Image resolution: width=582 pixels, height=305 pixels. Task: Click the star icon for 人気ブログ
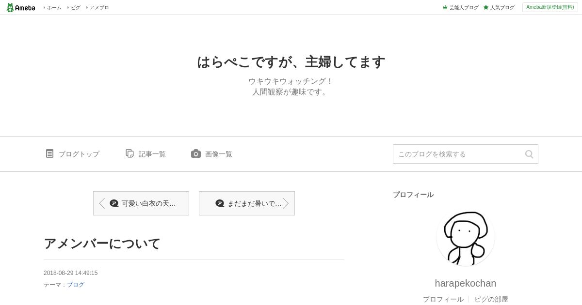tap(485, 7)
